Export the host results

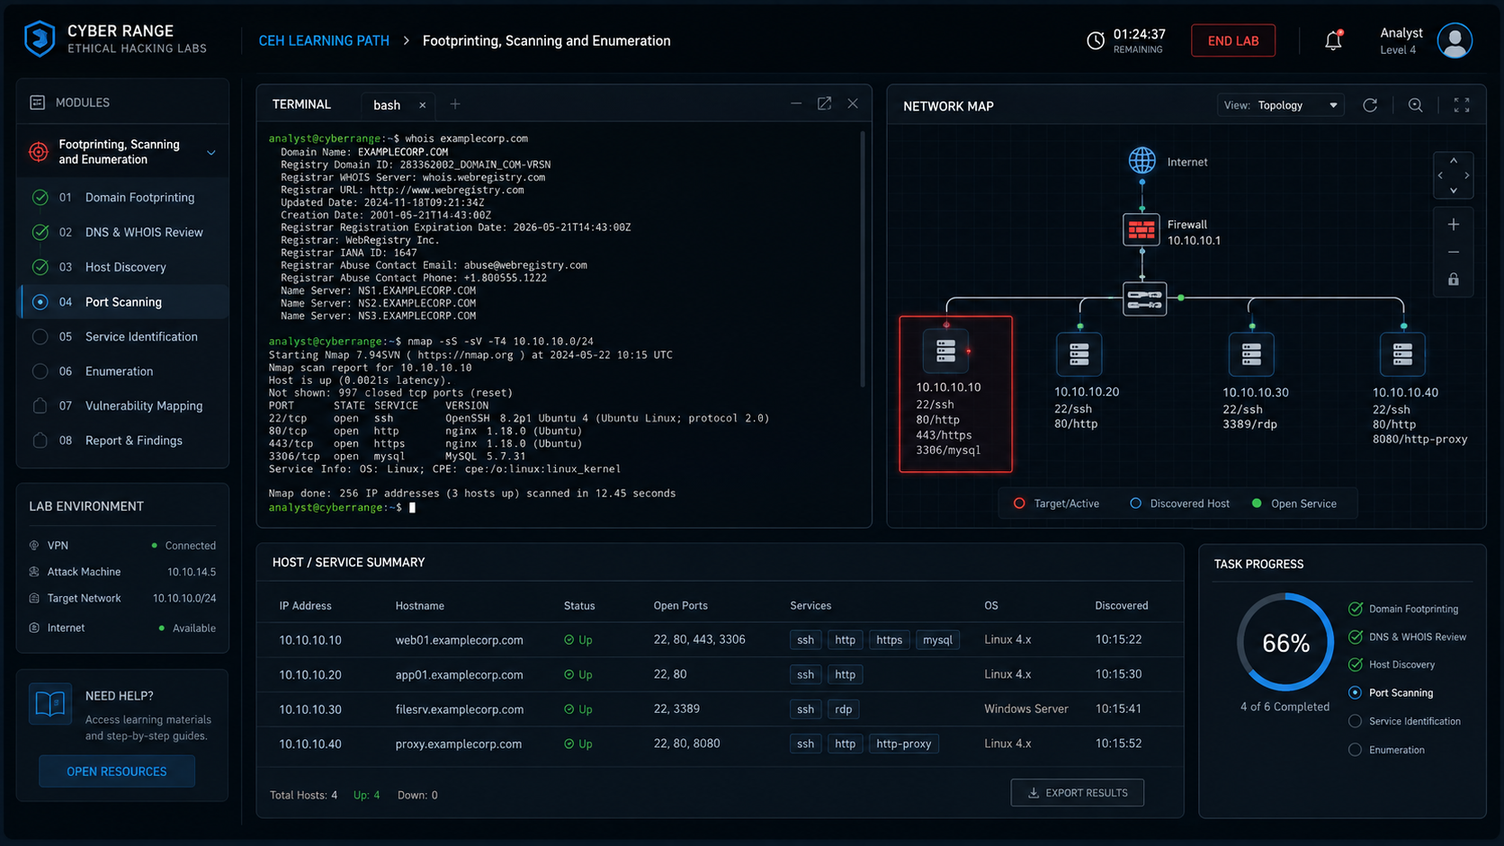click(x=1077, y=793)
